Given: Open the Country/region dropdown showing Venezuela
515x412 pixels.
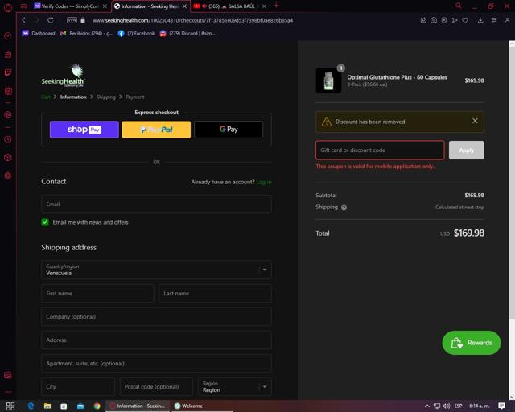Looking at the screenshot, I should [156, 270].
